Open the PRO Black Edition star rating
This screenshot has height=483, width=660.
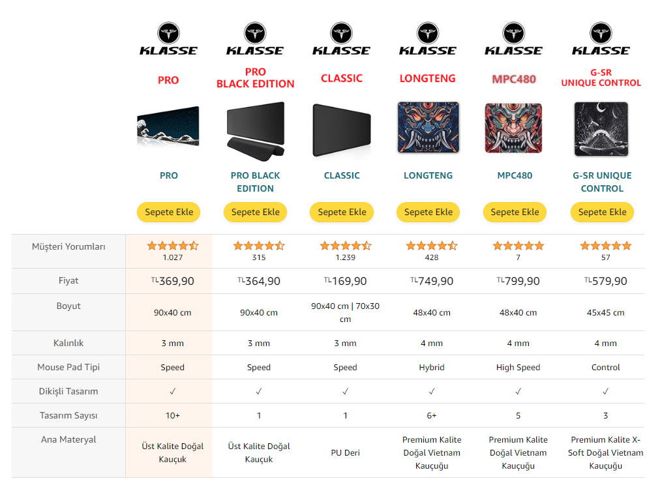[259, 246]
